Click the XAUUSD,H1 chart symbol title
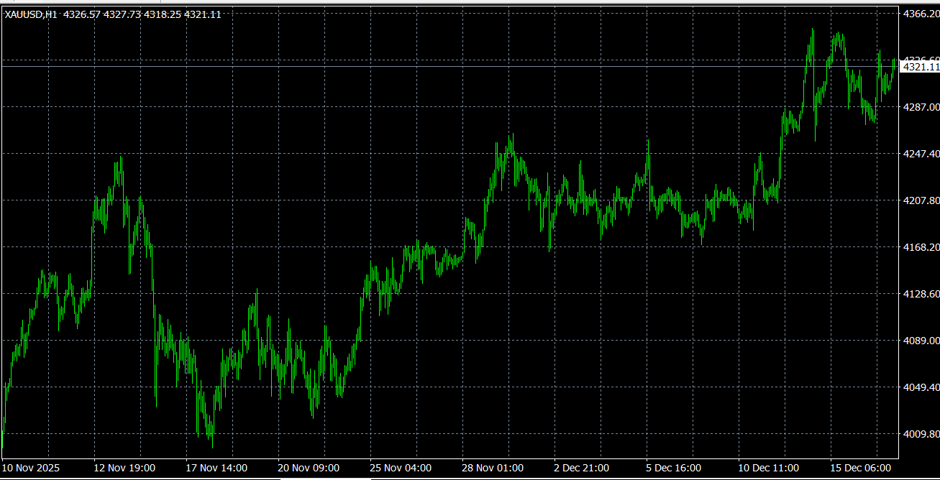 click(x=31, y=15)
